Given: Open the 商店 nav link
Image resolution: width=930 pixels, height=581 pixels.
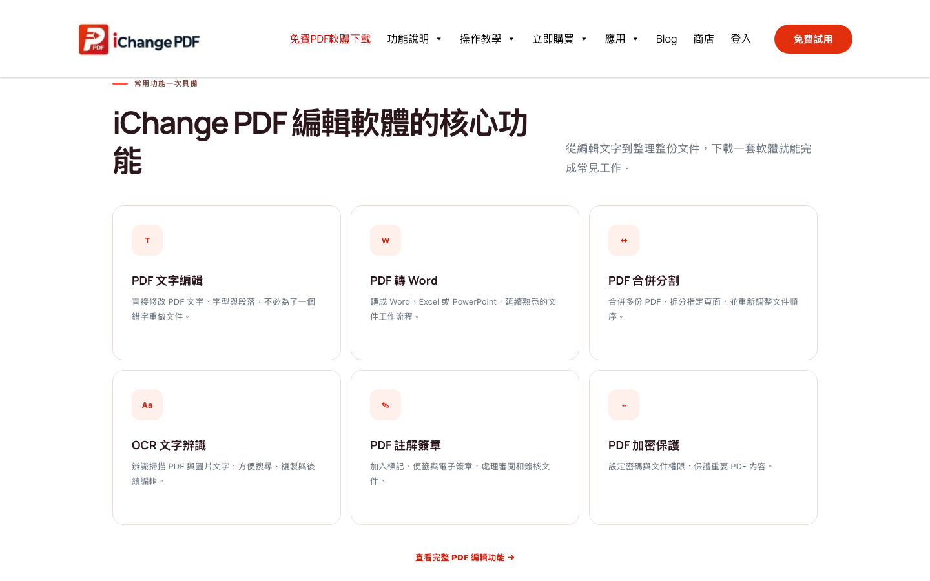Looking at the screenshot, I should click(x=704, y=39).
